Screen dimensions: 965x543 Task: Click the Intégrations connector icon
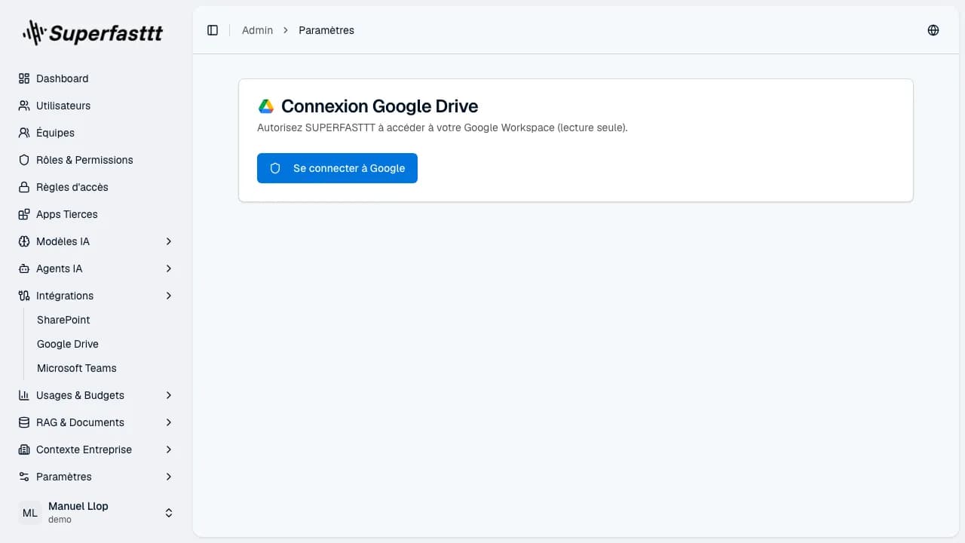click(24, 296)
